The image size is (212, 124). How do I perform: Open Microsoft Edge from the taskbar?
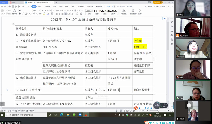point(62,115)
